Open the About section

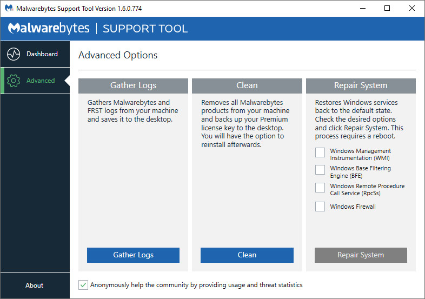click(35, 285)
